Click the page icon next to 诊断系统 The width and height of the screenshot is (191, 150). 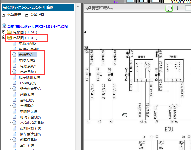[15, 95]
